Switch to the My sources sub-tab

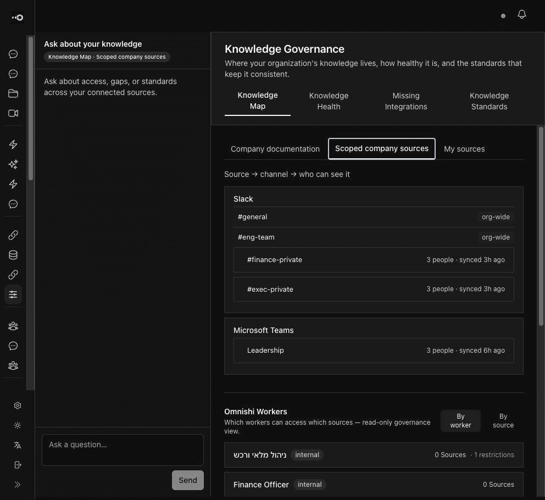click(x=464, y=149)
